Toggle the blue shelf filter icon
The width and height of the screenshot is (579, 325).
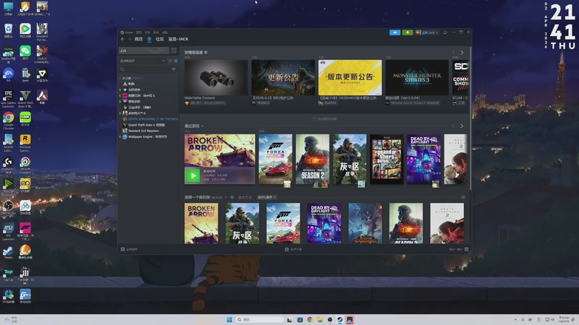[232, 197]
